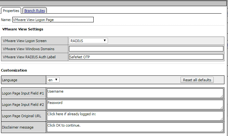228x136 pixels.
Task: Click the VMware View RADIUS Auth Label text
Action: (29, 57)
